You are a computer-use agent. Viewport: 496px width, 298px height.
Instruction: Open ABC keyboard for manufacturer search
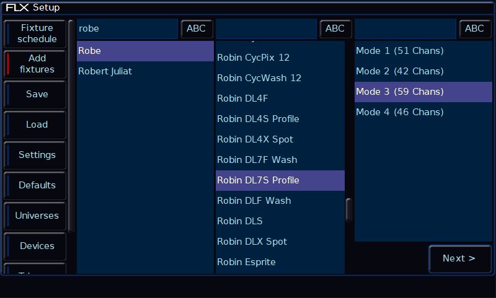pos(196,28)
